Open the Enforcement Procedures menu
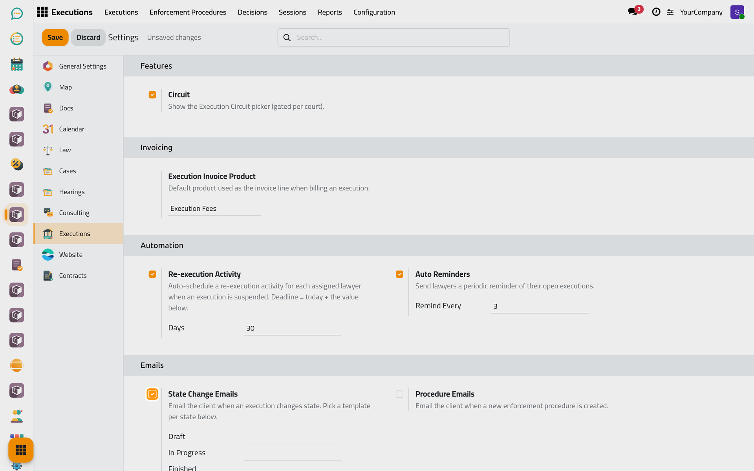The width and height of the screenshot is (754, 471). pyautogui.click(x=188, y=12)
